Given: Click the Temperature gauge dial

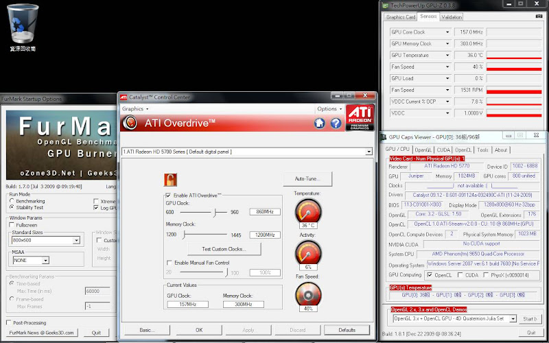Looking at the screenshot, I should click(x=308, y=211).
